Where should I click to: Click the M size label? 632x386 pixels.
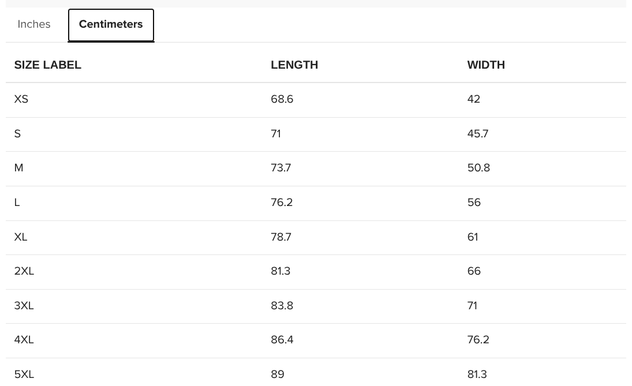coord(18,168)
